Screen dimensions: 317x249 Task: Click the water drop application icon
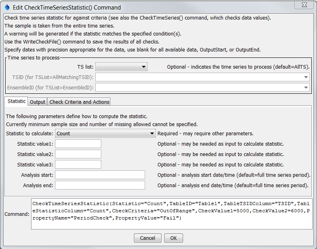click(7, 8)
